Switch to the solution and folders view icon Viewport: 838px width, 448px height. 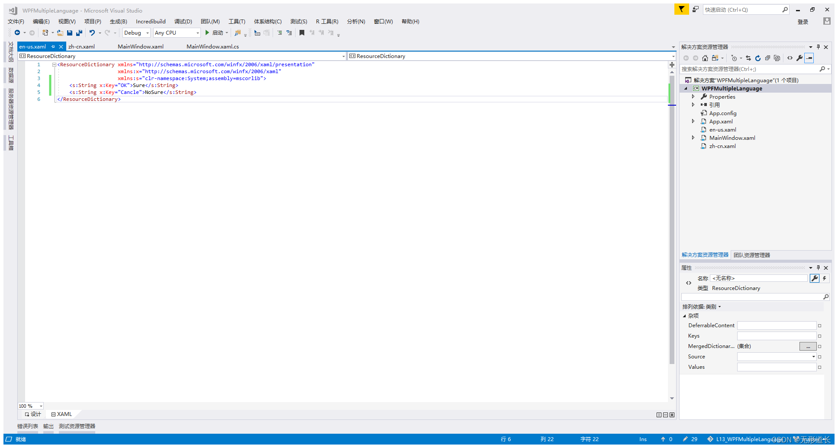click(x=715, y=58)
